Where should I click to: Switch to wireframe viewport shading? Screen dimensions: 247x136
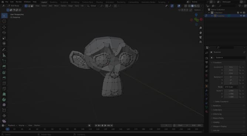point(190,6)
